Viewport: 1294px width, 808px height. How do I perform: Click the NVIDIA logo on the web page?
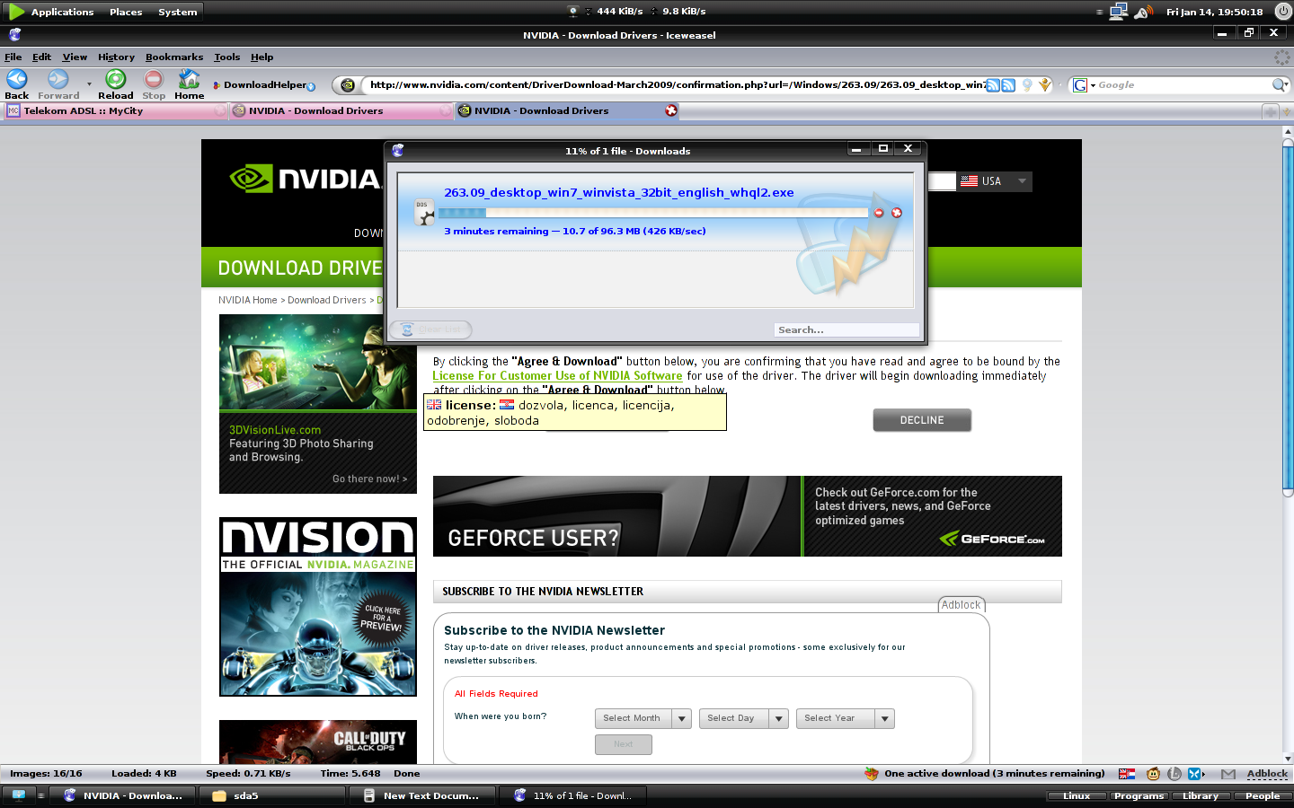click(306, 179)
